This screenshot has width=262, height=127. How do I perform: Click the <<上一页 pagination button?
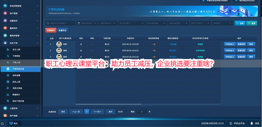[x=76, y=112]
